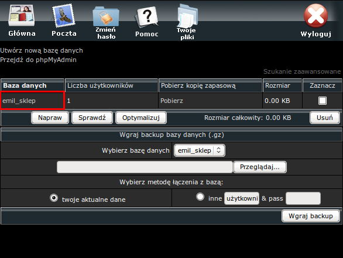Open the Twoje pliki folder icon
The height and width of the screenshot is (258, 343).
pyautogui.click(x=187, y=16)
